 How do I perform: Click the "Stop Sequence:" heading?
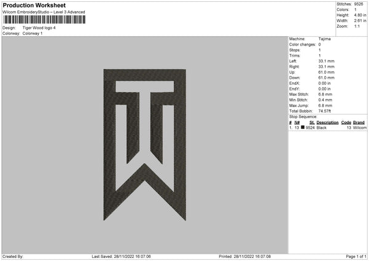point(303,117)
